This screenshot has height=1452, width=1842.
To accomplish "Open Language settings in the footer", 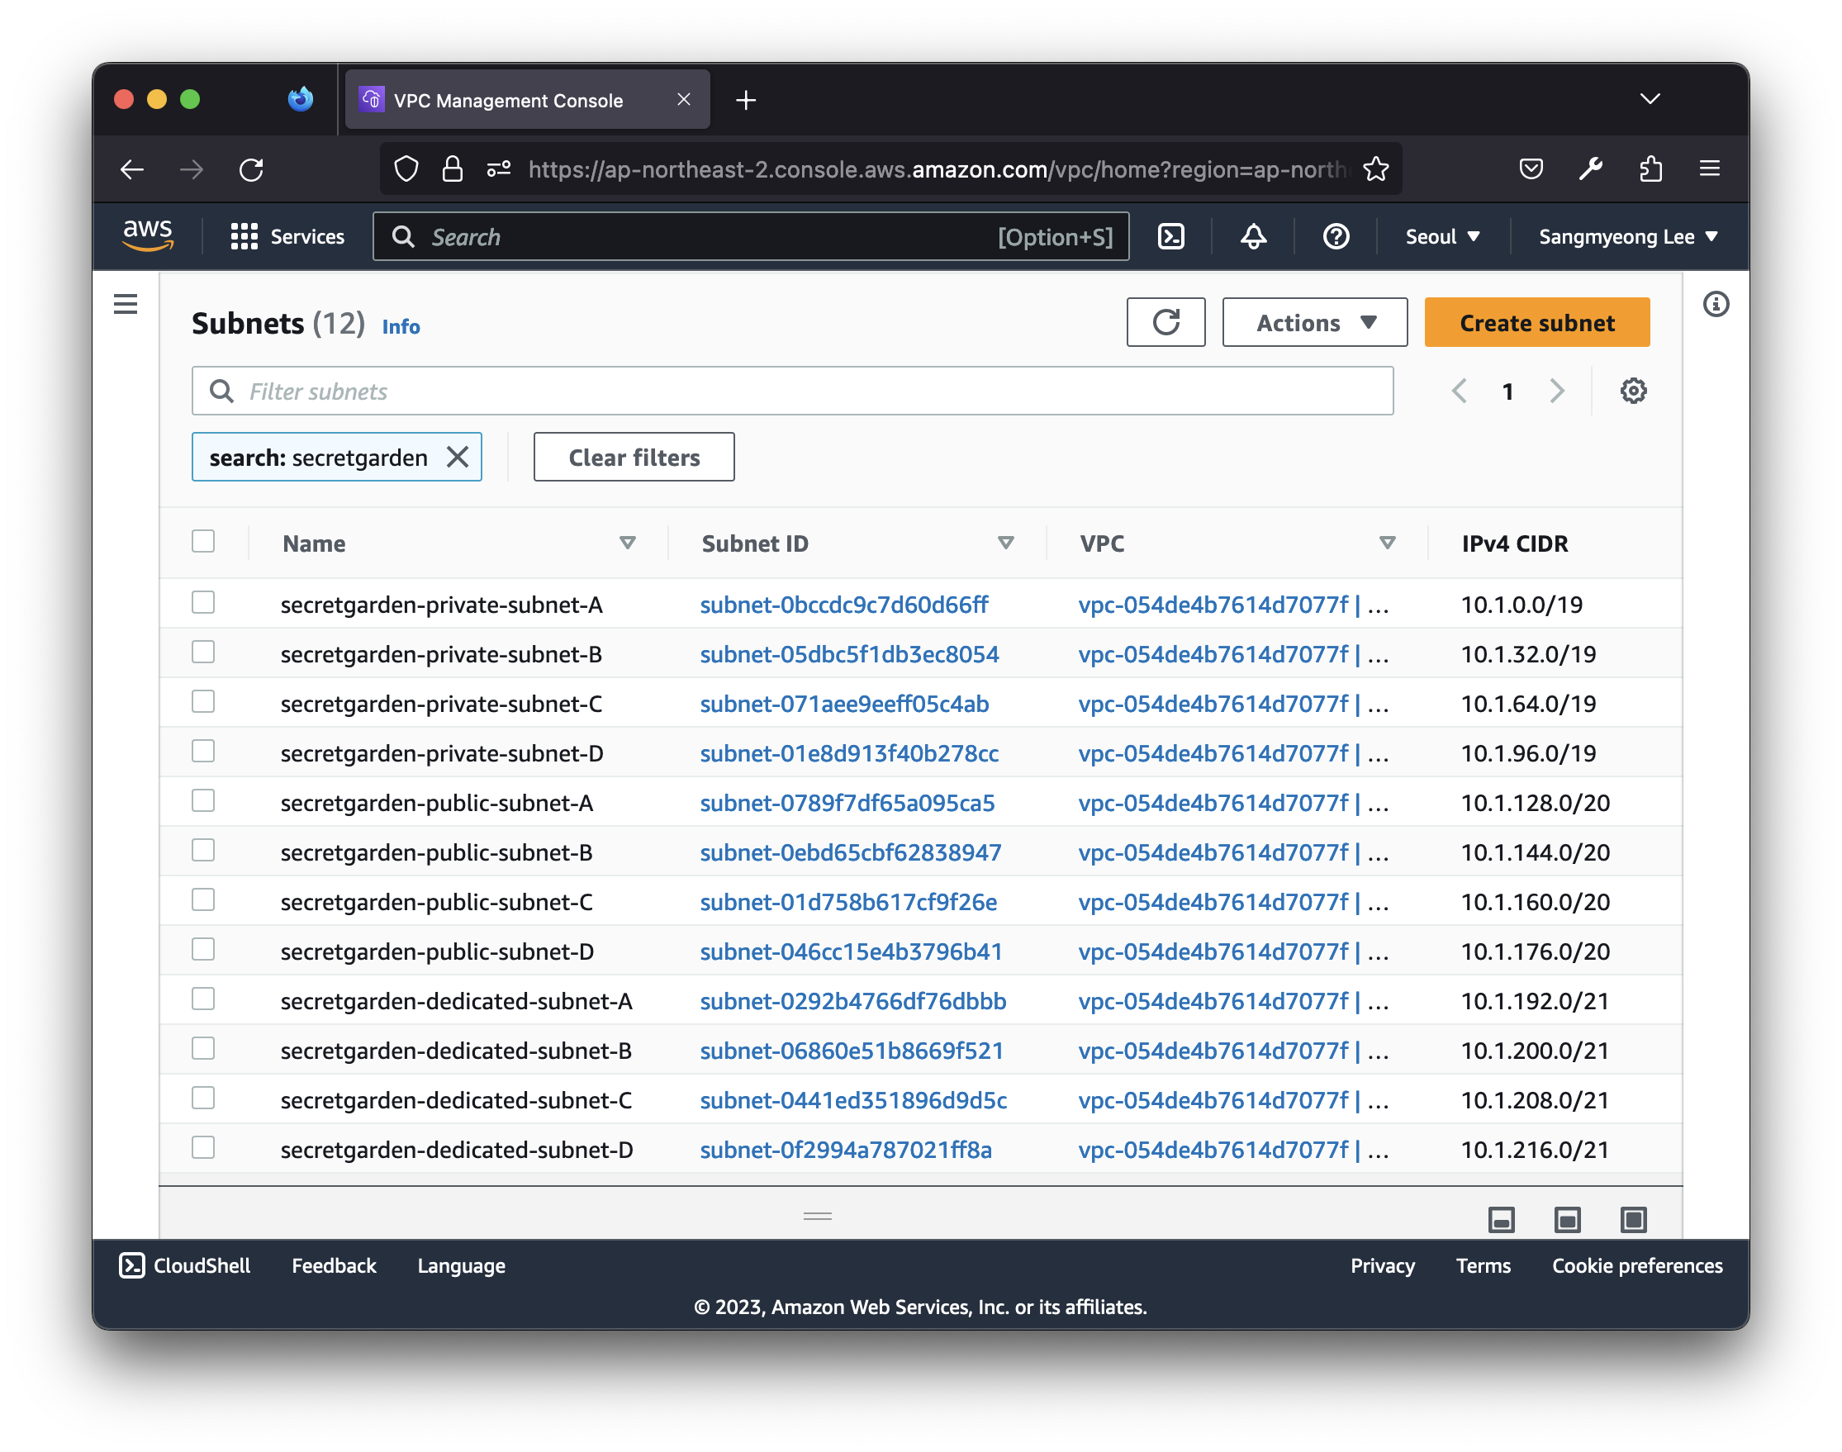I will pyautogui.click(x=461, y=1266).
